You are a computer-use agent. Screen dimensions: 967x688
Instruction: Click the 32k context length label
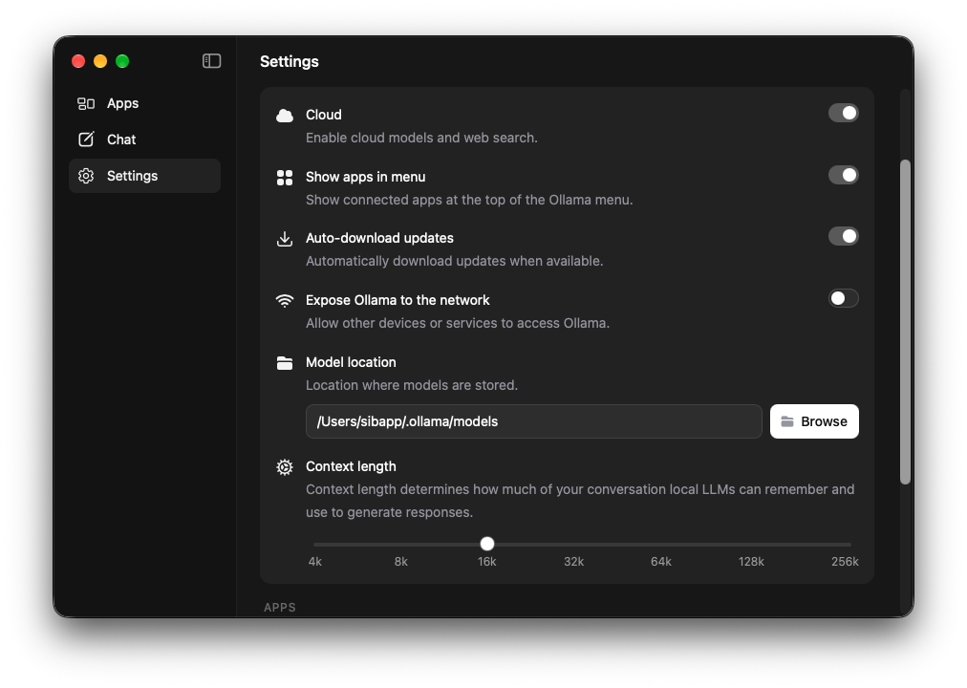click(x=573, y=562)
